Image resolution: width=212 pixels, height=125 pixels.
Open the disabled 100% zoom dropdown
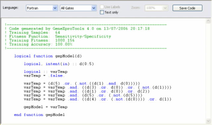(x=156, y=8)
